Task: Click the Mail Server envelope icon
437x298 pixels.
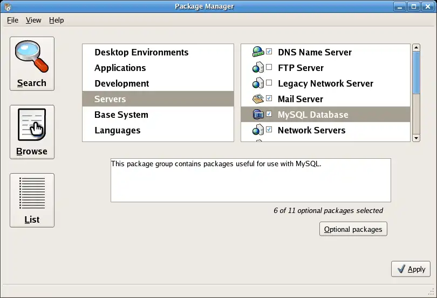Action: (x=258, y=99)
